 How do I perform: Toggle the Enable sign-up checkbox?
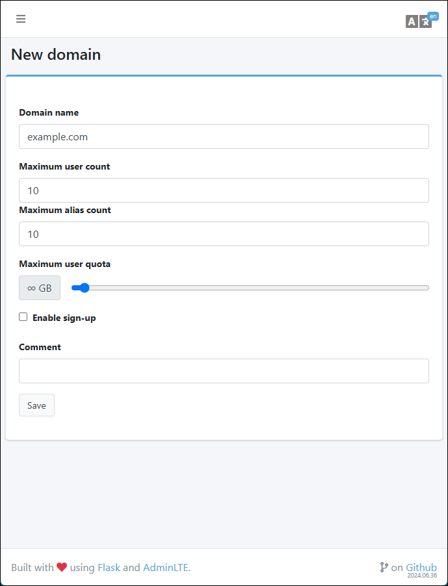[23, 317]
